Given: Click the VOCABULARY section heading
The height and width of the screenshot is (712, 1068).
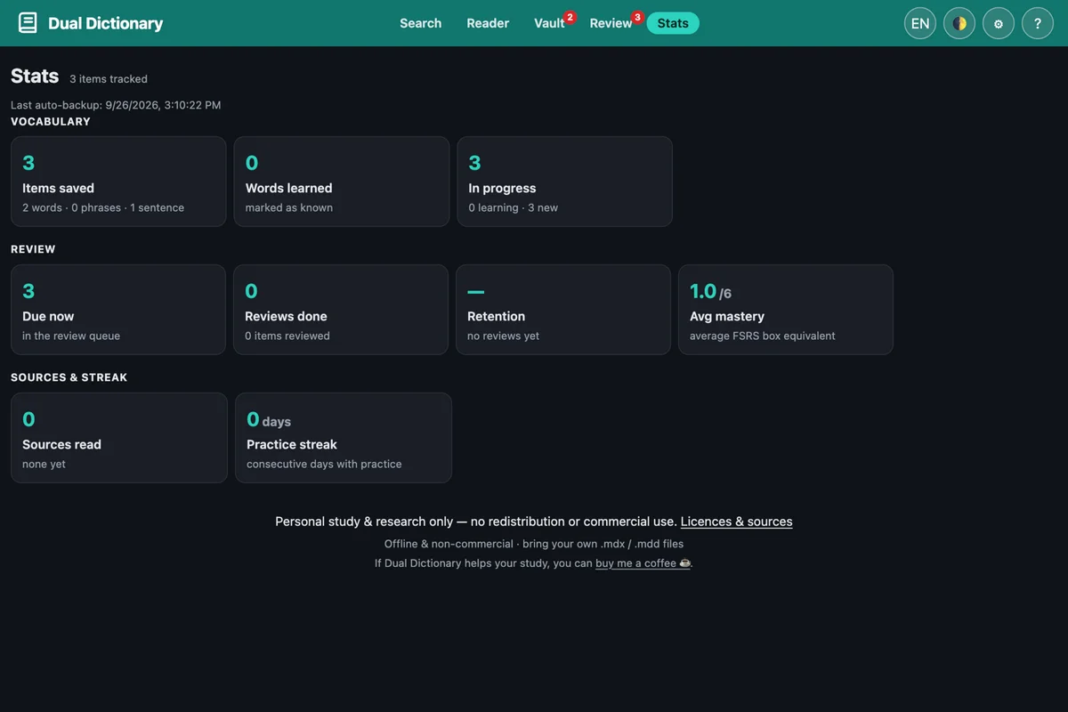Looking at the screenshot, I should tap(51, 121).
